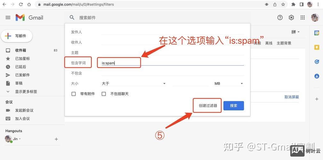Open the 已加星标 folder
323x160 pixels.
[22, 59]
